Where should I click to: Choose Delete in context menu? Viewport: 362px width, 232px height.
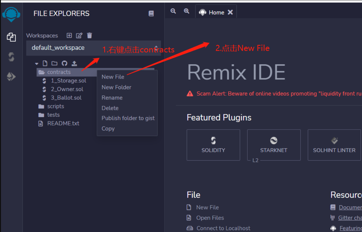coord(110,108)
